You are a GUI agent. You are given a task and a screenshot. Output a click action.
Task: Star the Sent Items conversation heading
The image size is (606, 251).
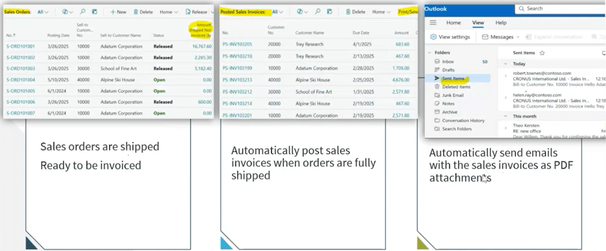pyautogui.click(x=542, y=53)
